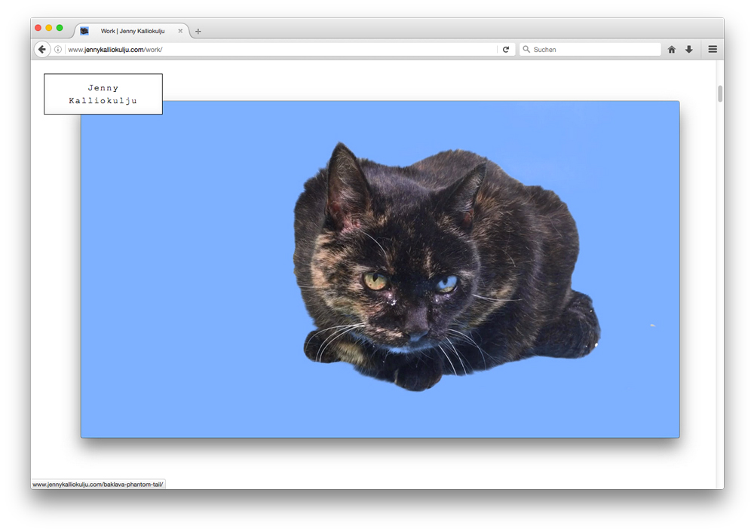Viewport: 754px width, 532px height.
Task: Maximize the window with the green button
Action: pyautogui.click(x=60, y=28)
